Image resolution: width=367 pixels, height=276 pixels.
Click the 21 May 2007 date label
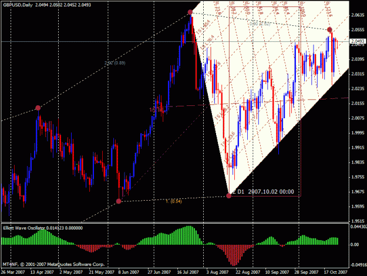click(102, 272)
